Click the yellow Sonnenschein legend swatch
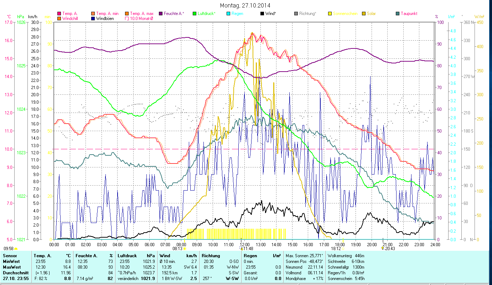Screen dimensions: 492x285 [x=330, y=14]
